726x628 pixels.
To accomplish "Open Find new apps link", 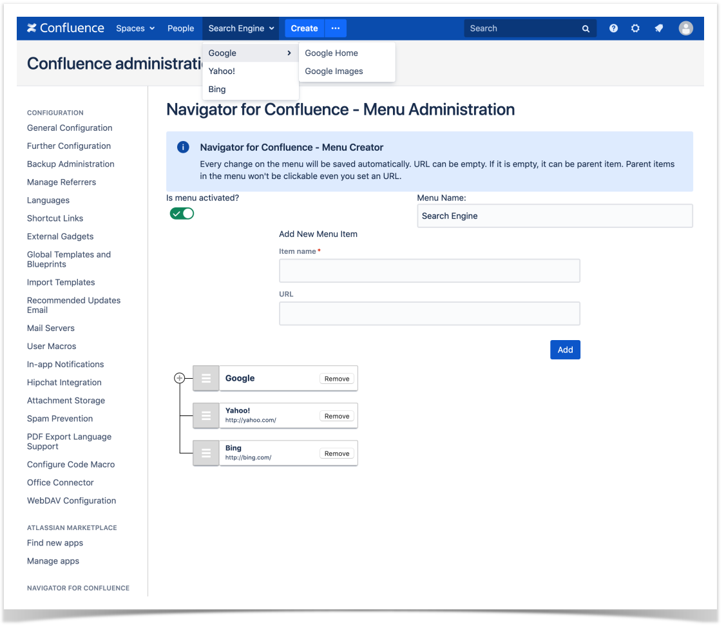I will point(55,542).
